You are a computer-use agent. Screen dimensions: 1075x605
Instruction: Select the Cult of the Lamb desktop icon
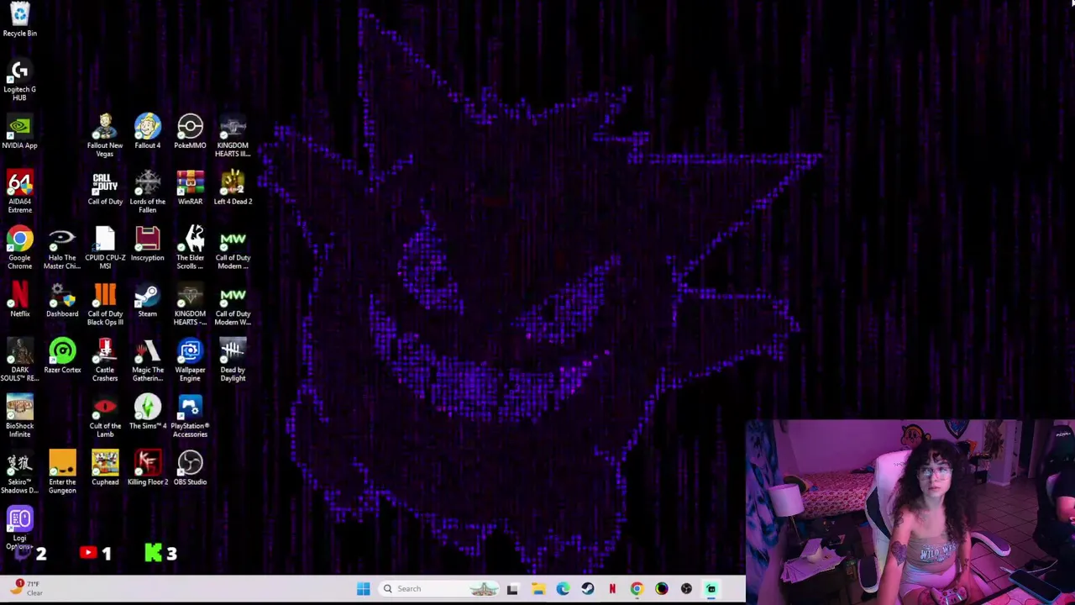tap(105, 417)
